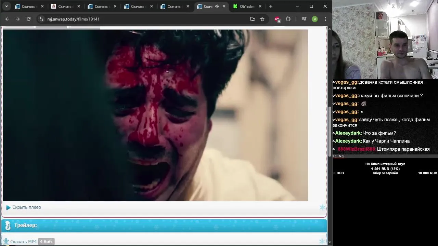Click the scrollbar up arrow

pos(330,29)
